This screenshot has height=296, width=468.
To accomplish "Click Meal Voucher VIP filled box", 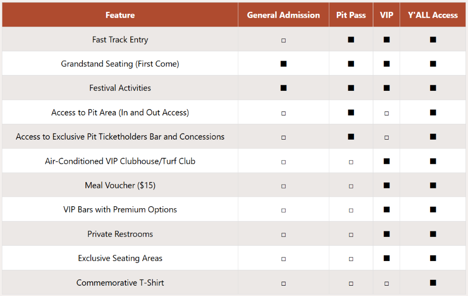I will (x=387, y=185).
